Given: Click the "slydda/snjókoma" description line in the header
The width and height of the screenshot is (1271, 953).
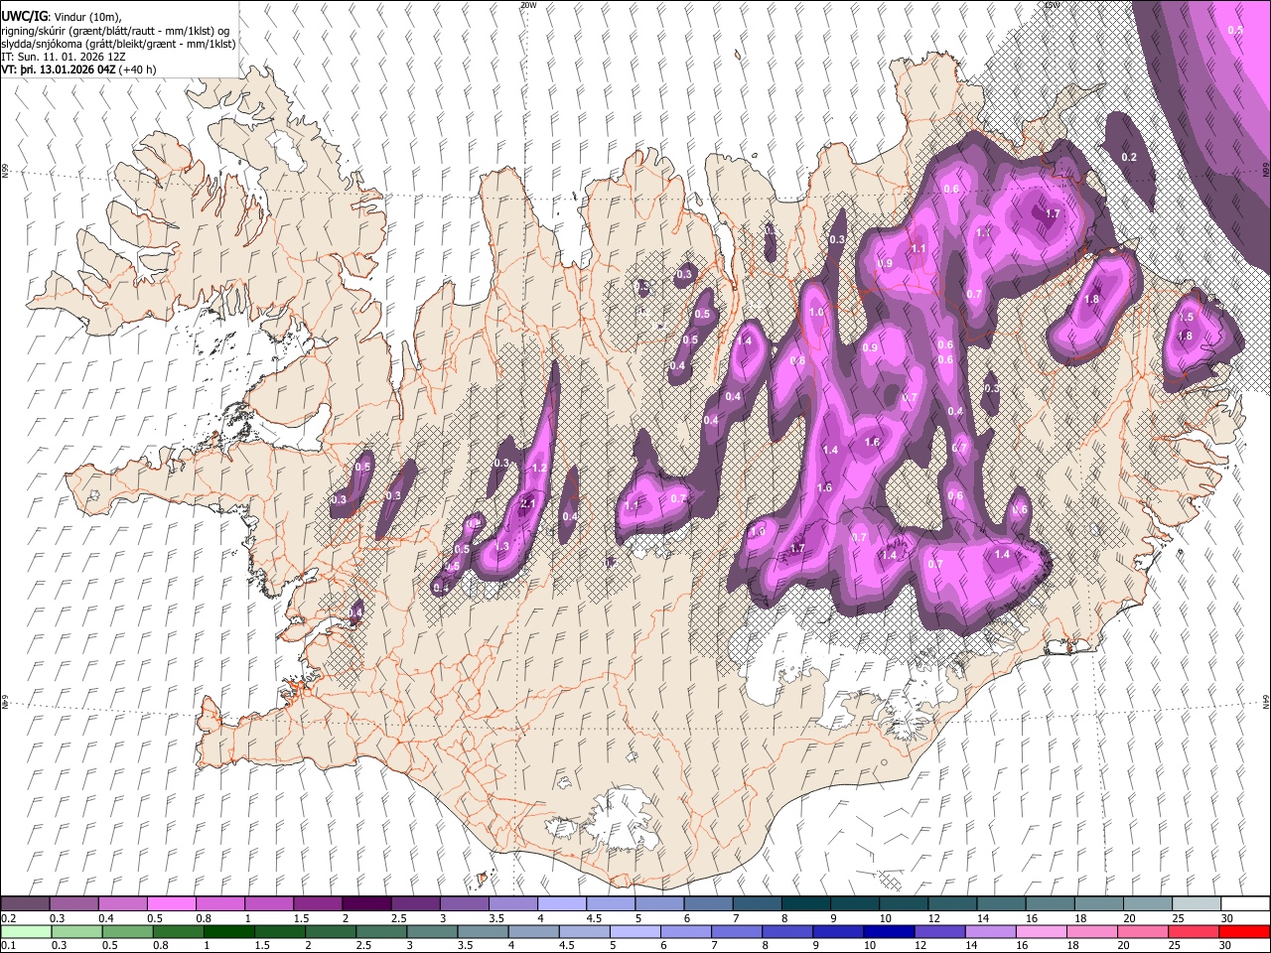Looking at the screenshot, I should (118, 44).
